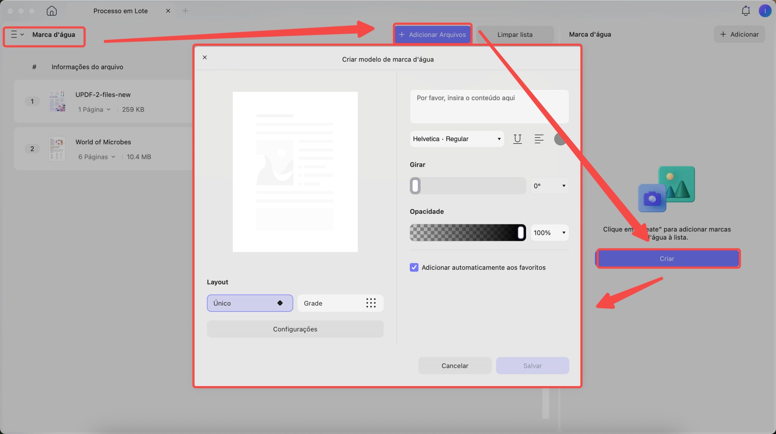Uncheck Adicionar automaticamente aos favoritos
Viewport: 776px width, 434px height.
point(414,267)
